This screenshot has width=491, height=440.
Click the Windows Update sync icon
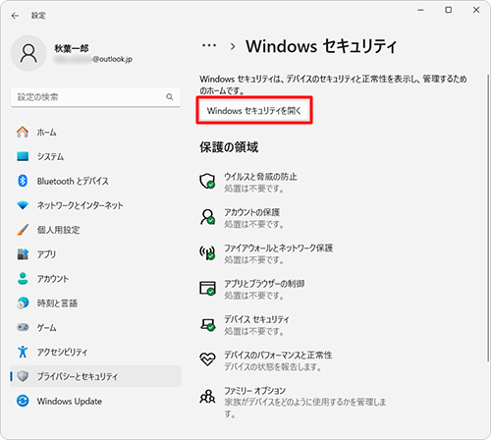tap(23, 401)
